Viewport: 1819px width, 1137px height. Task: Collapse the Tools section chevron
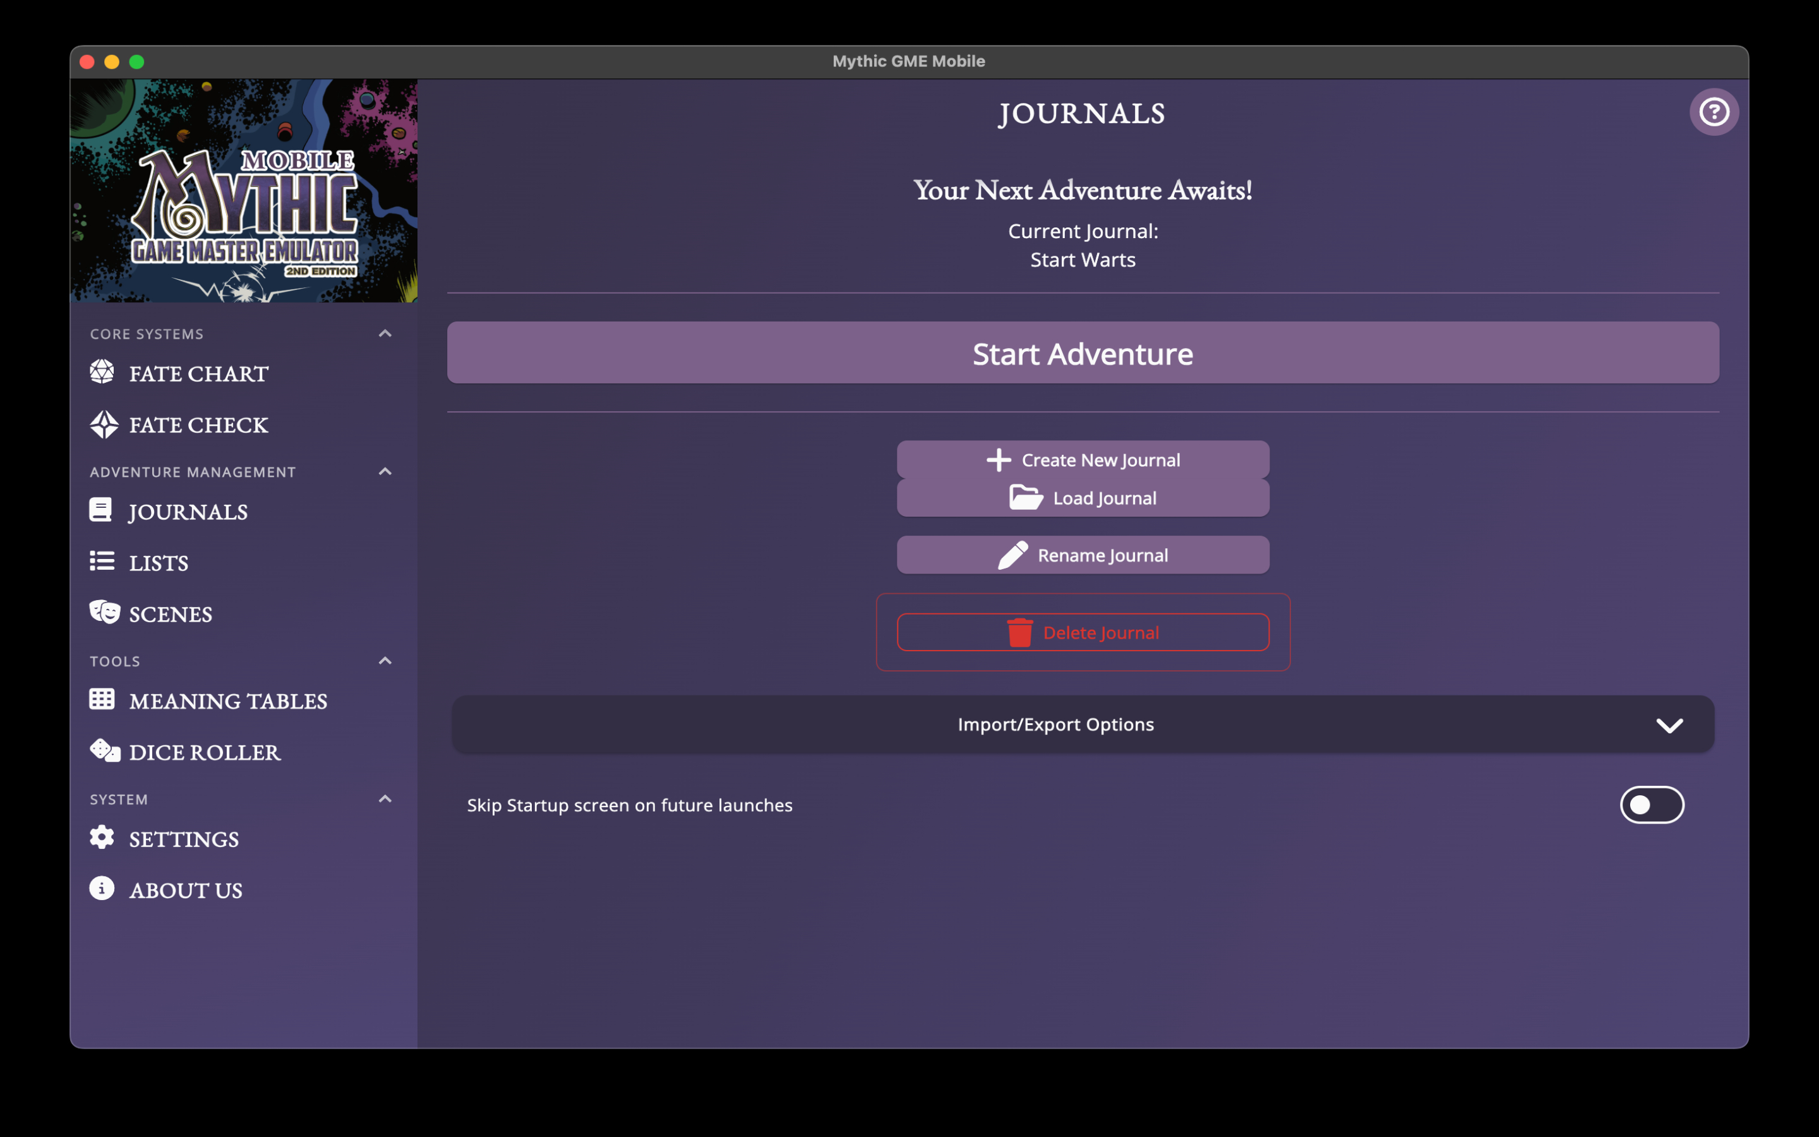pyautogui.click(x=385, y=661)
